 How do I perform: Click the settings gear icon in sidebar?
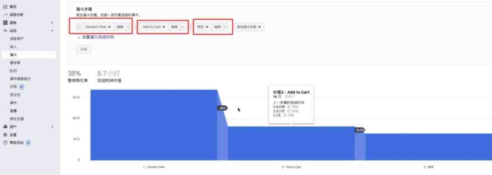(x=5, y=135)
